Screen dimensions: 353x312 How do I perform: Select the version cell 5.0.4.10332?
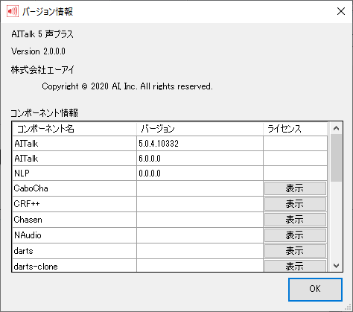pos(200,144)
